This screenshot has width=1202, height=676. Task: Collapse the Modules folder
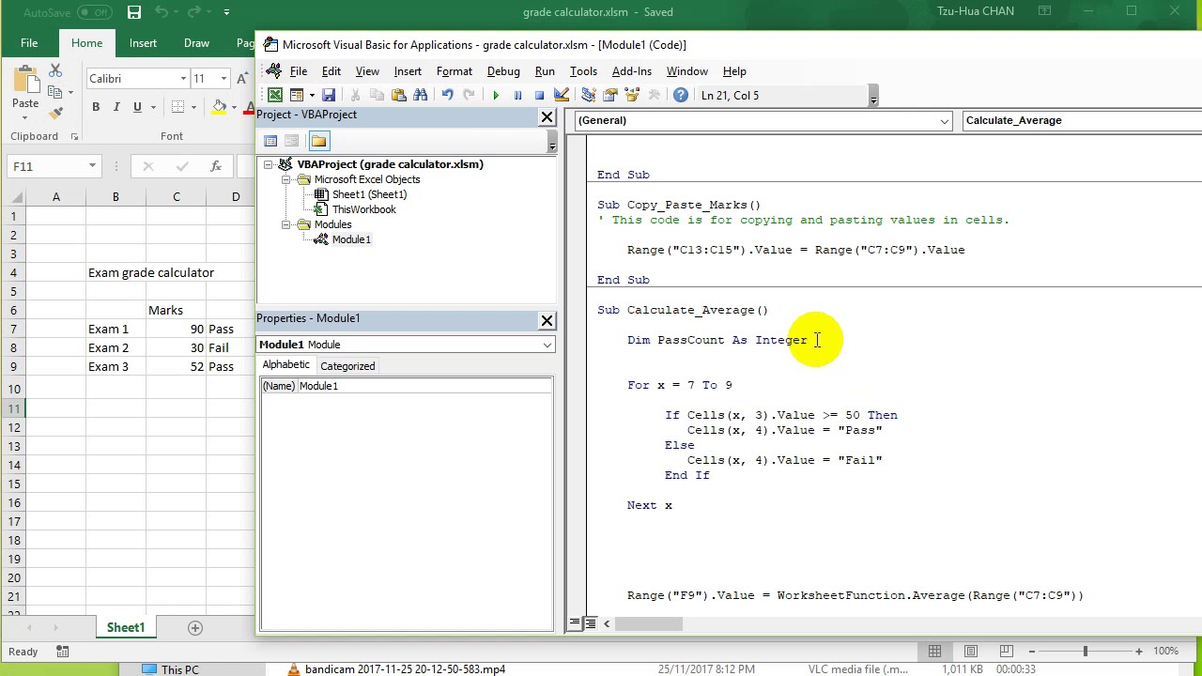click(x=286, y=224)
